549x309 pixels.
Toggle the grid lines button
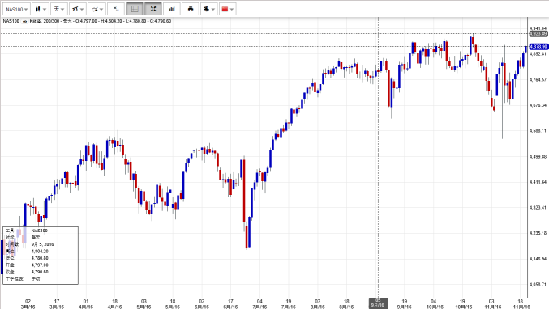point(135,9)
